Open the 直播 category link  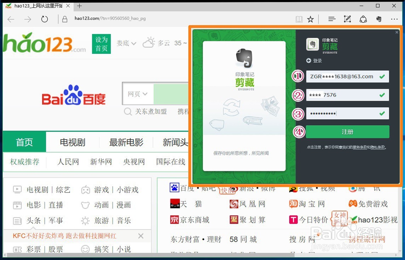point(56,205)
